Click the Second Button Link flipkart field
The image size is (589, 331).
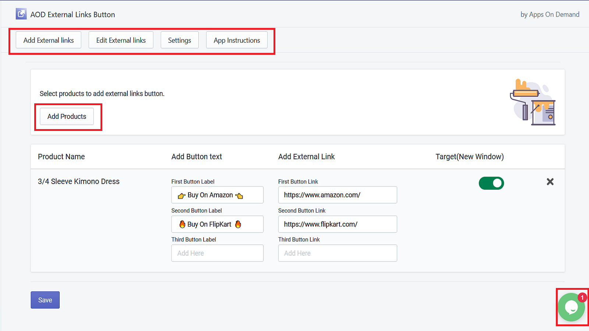(x=337, y=224)
